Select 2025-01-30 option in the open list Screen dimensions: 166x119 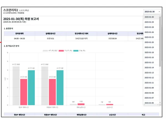coord(151,17)
